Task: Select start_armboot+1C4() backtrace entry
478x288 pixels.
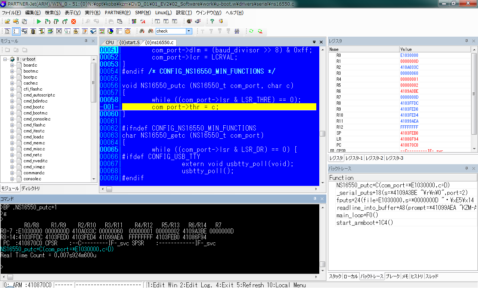Action: tap(365, 223)
